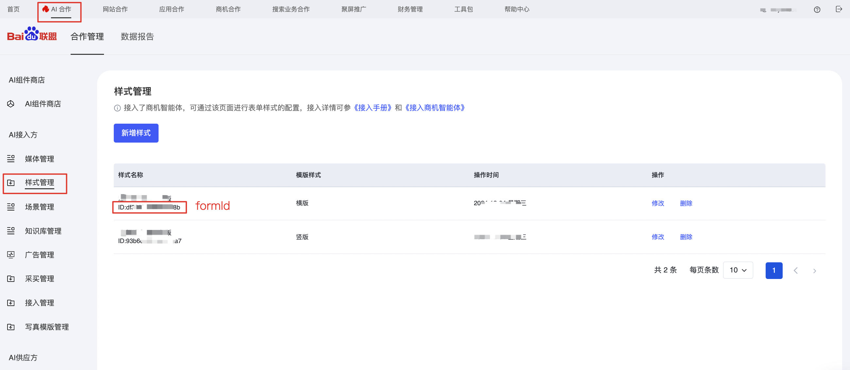Image resolution: width=850 pixels, height=370 pixels.
Task: Click the 广告管理 chart icon
Action: (10, 255)
